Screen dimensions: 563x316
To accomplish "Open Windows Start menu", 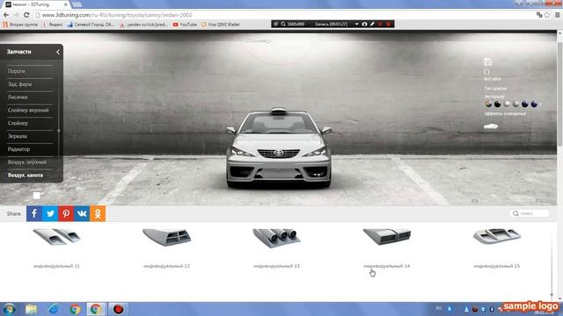I will [10, 309].
